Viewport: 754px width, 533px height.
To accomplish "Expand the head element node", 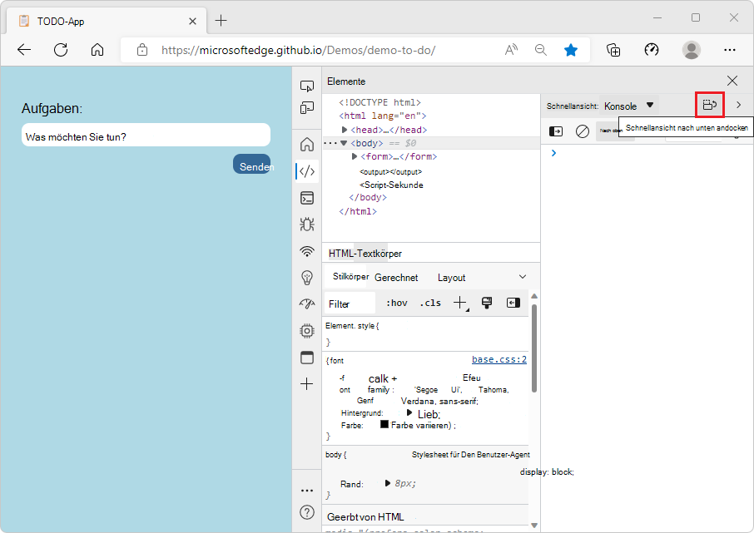I will point(345,130).
